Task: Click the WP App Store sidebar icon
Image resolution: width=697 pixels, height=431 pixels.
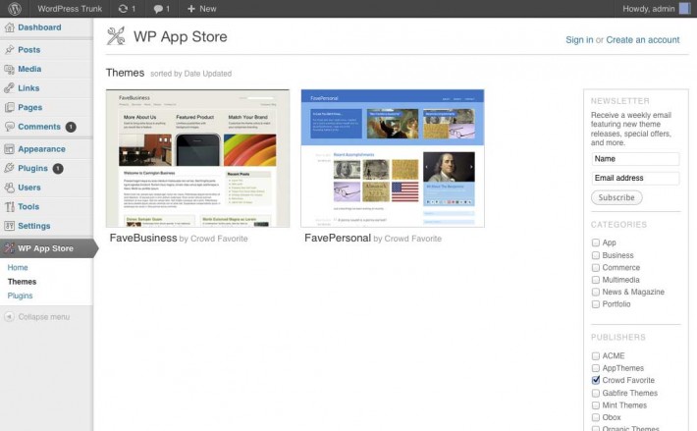Action: (x=10, y=248)
